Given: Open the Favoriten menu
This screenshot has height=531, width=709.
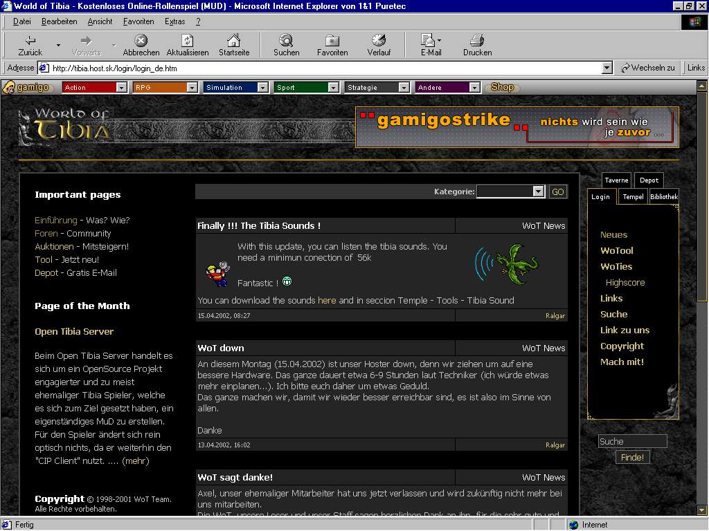Looking at the screenshot, I should [138, 21].
